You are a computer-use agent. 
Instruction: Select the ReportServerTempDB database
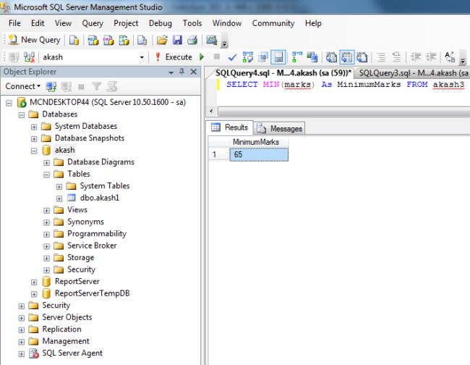point(92,293)
